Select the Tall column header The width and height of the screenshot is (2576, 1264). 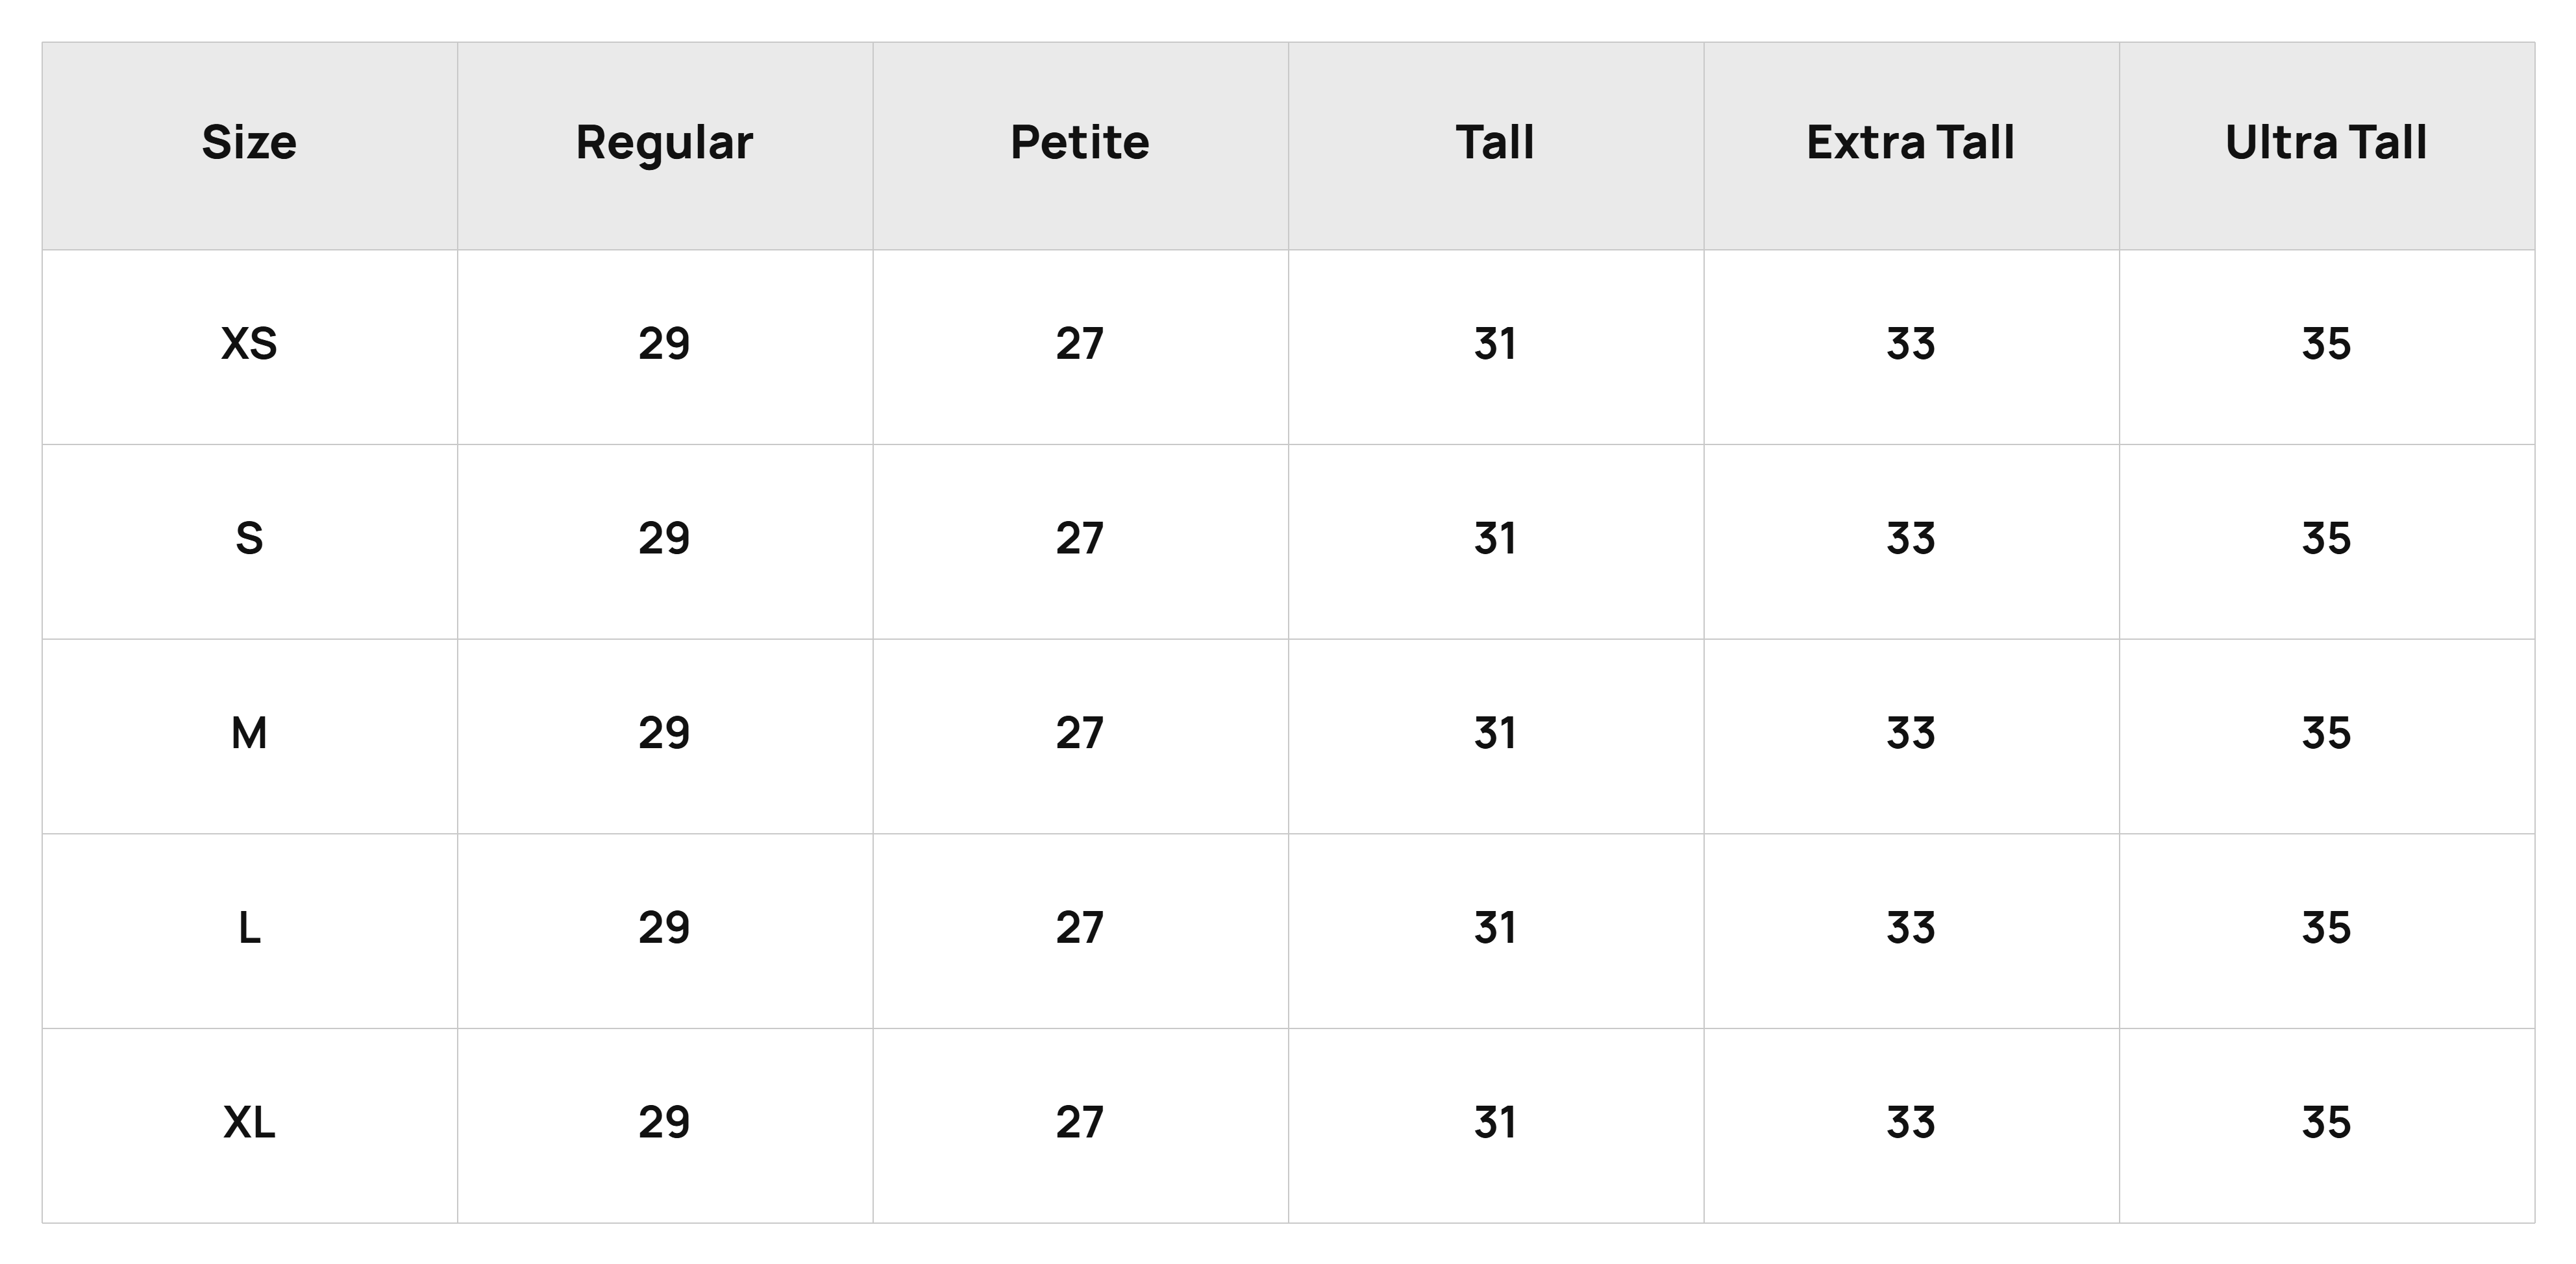click(x=1495, y=143)
